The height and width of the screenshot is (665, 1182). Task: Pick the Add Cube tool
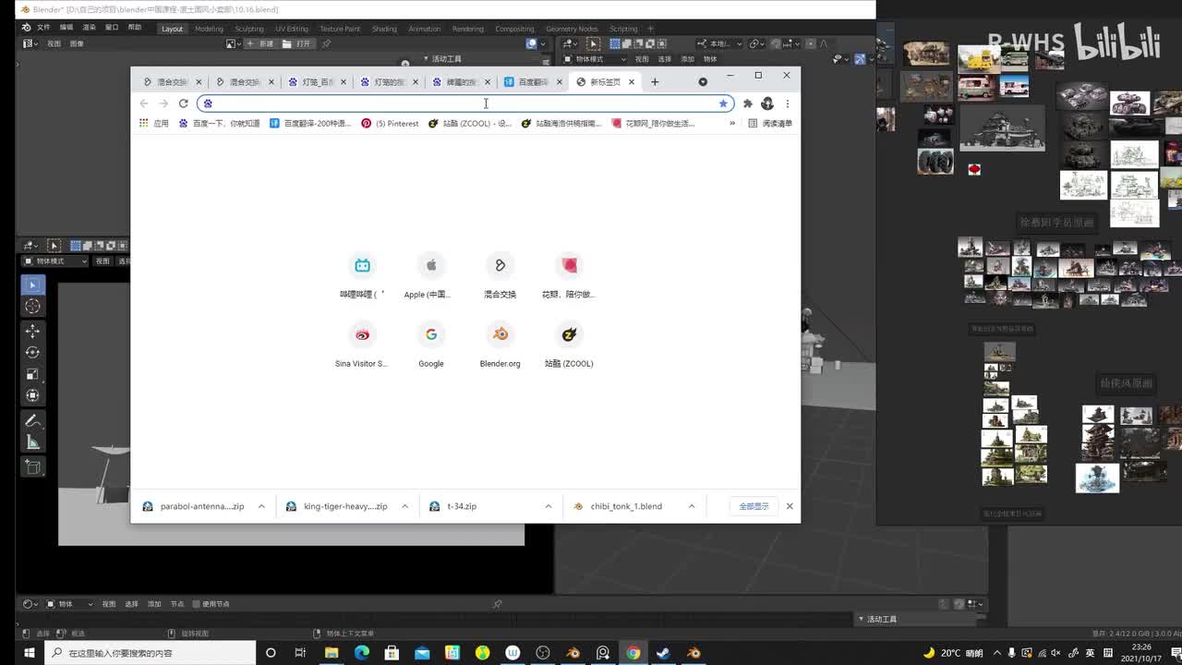[x=32, y=467]
